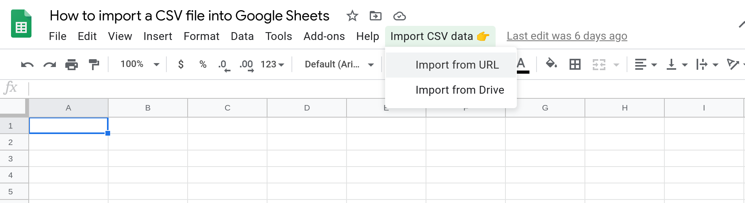Open the Google Sheets home icon
The image size is (745, 203).
tap(21, 24)
